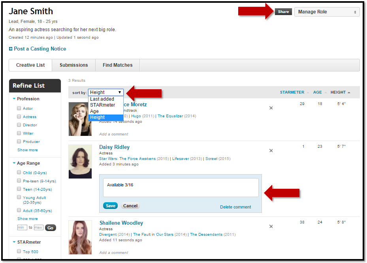Open the Manage Role dropdown
This screenshot has width=367, height=263.
[327, 12]
